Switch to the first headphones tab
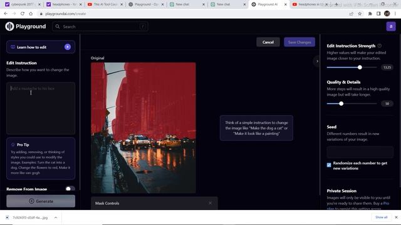The width and height of the screenshot is (401, 225). [x=64, y=4]
